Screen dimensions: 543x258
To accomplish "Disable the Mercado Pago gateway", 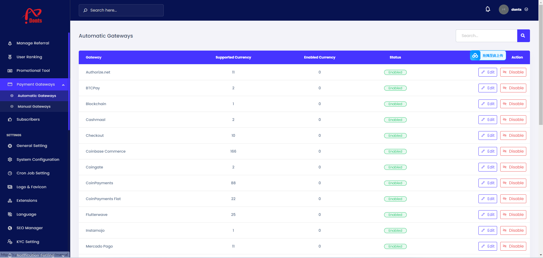I will click(x=513, y=246).
